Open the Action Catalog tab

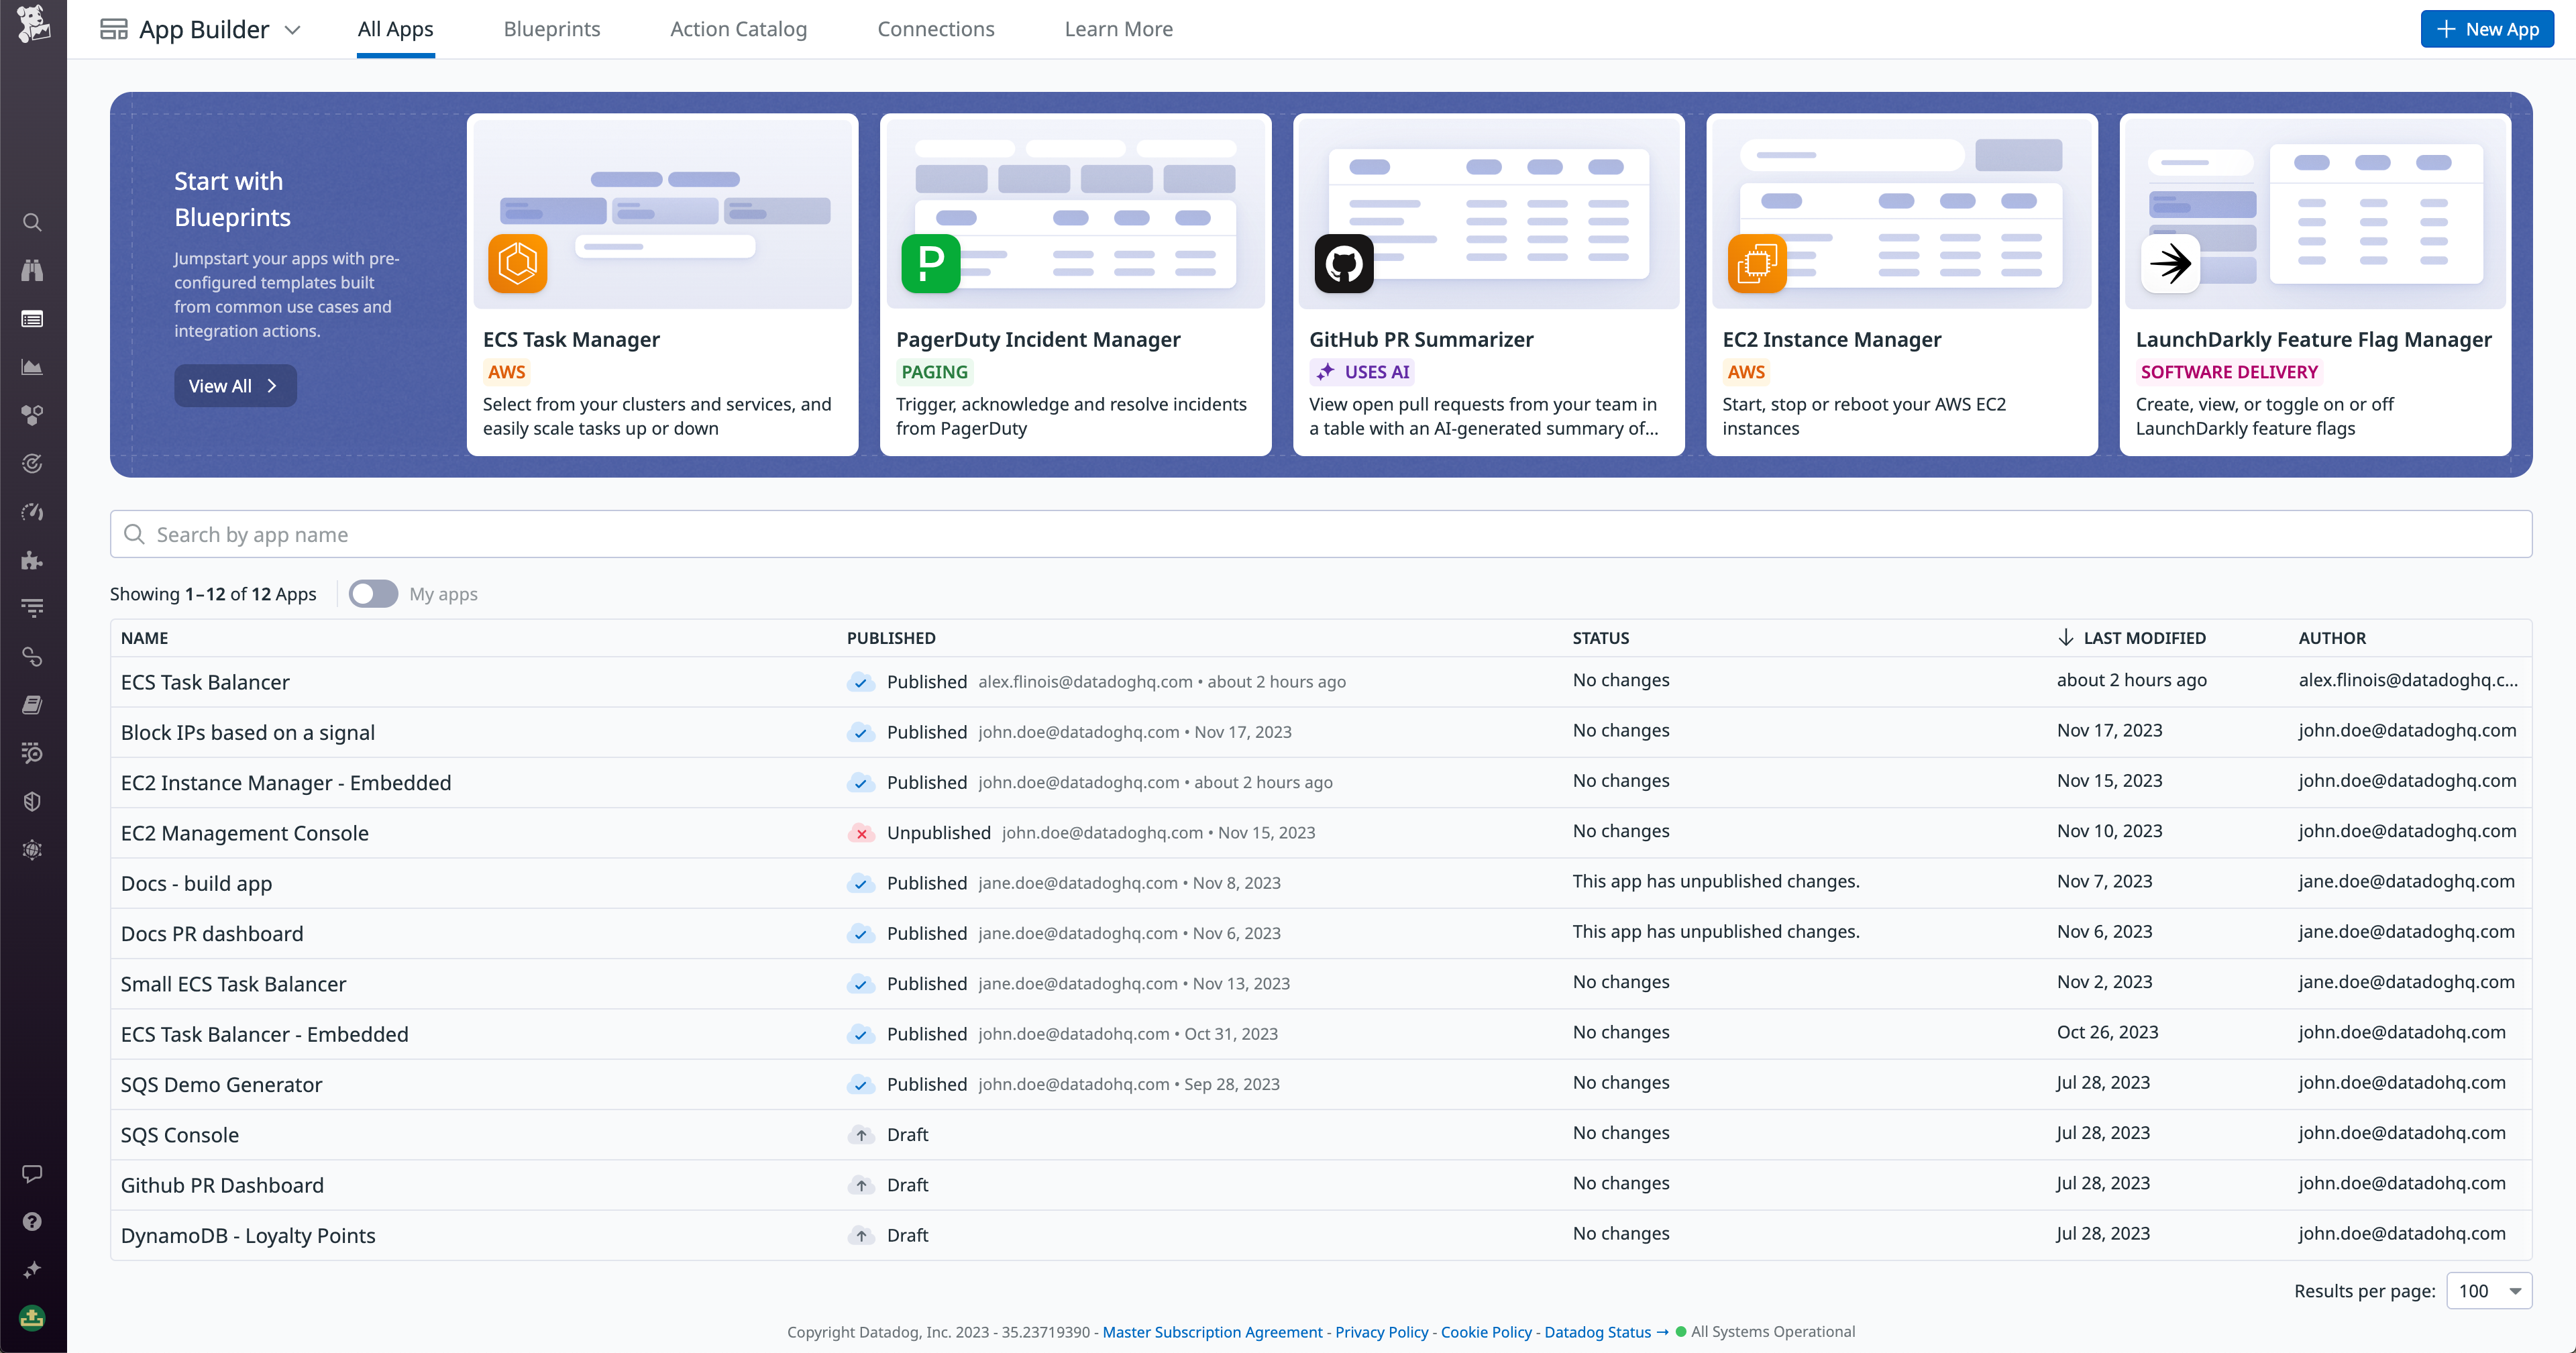pyautogui.click(x=738, y=29)
